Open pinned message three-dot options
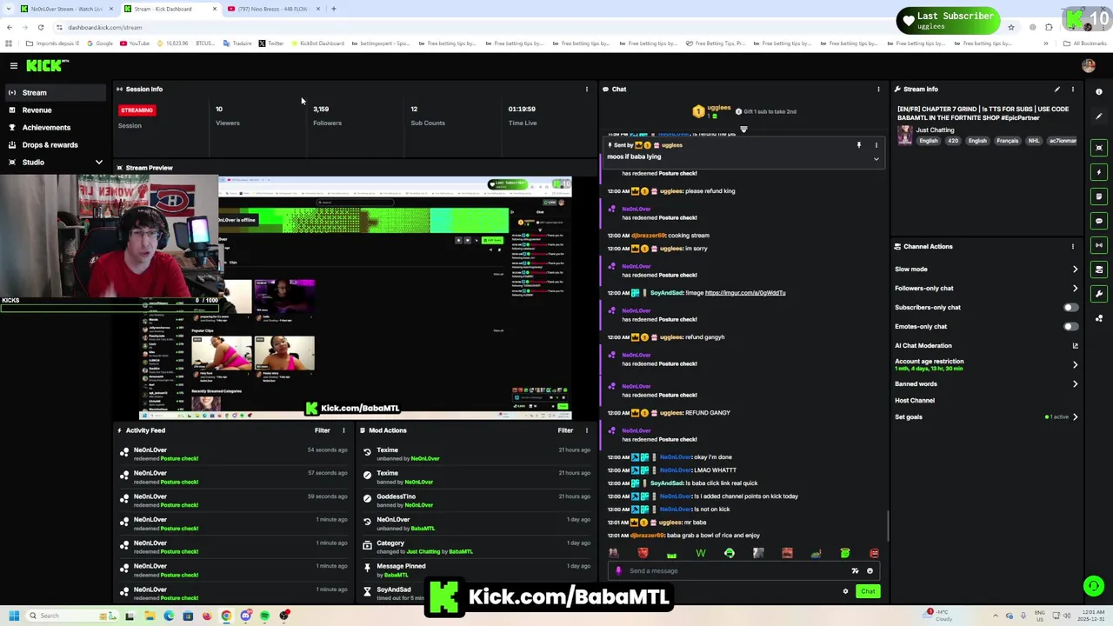Image resolution: width=1113 pixels, height=626 pixels. coord(876,145)
